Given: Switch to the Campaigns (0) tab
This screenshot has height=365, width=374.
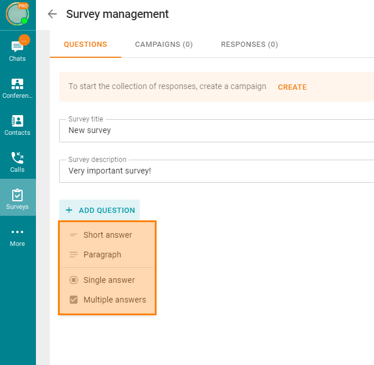Looking at the screenshot, I should click(x=164, y=45).
